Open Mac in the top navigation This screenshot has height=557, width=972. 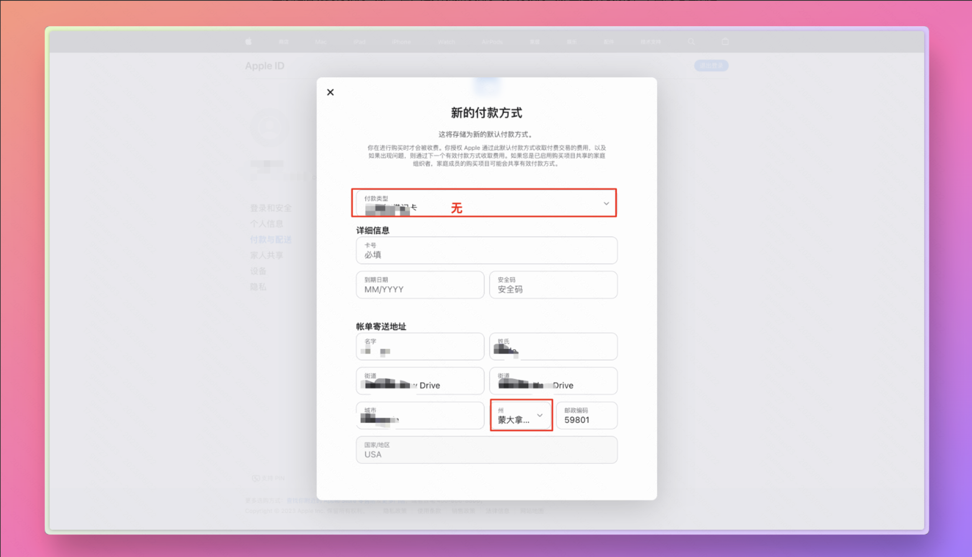(x=321, y=42)
